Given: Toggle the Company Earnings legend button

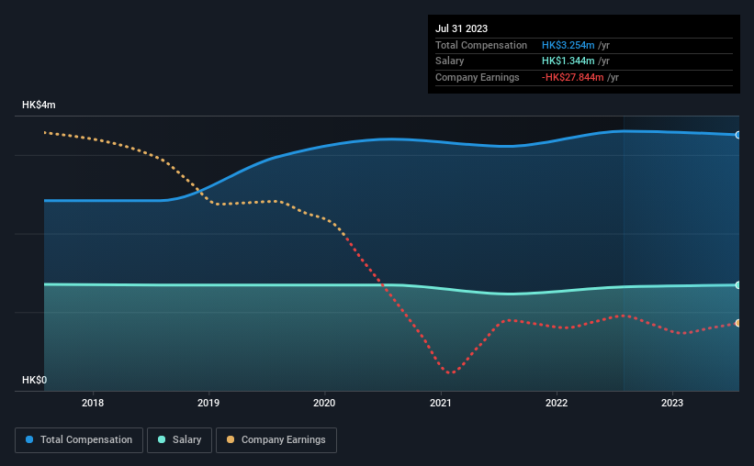Looking at the screenshot, I should [276, 440].
